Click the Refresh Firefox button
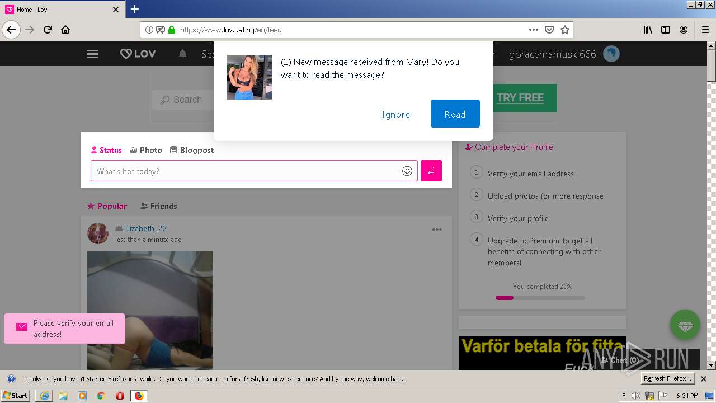The width and height of the screenshot is (716, 403). [x=667, y=379]
